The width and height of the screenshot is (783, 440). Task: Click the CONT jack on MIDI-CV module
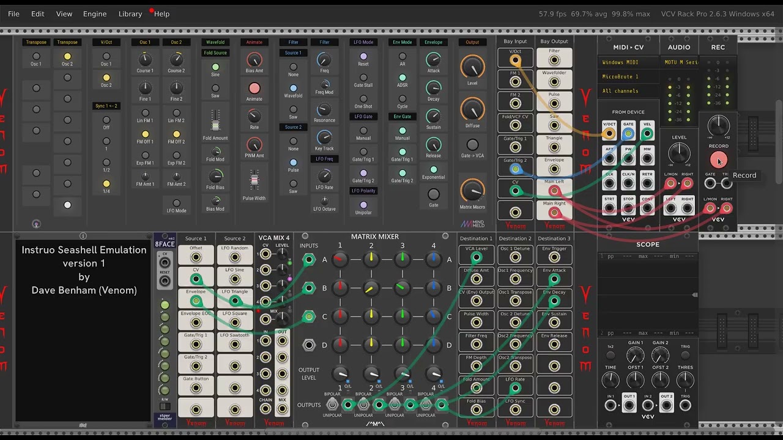point(647,208)
